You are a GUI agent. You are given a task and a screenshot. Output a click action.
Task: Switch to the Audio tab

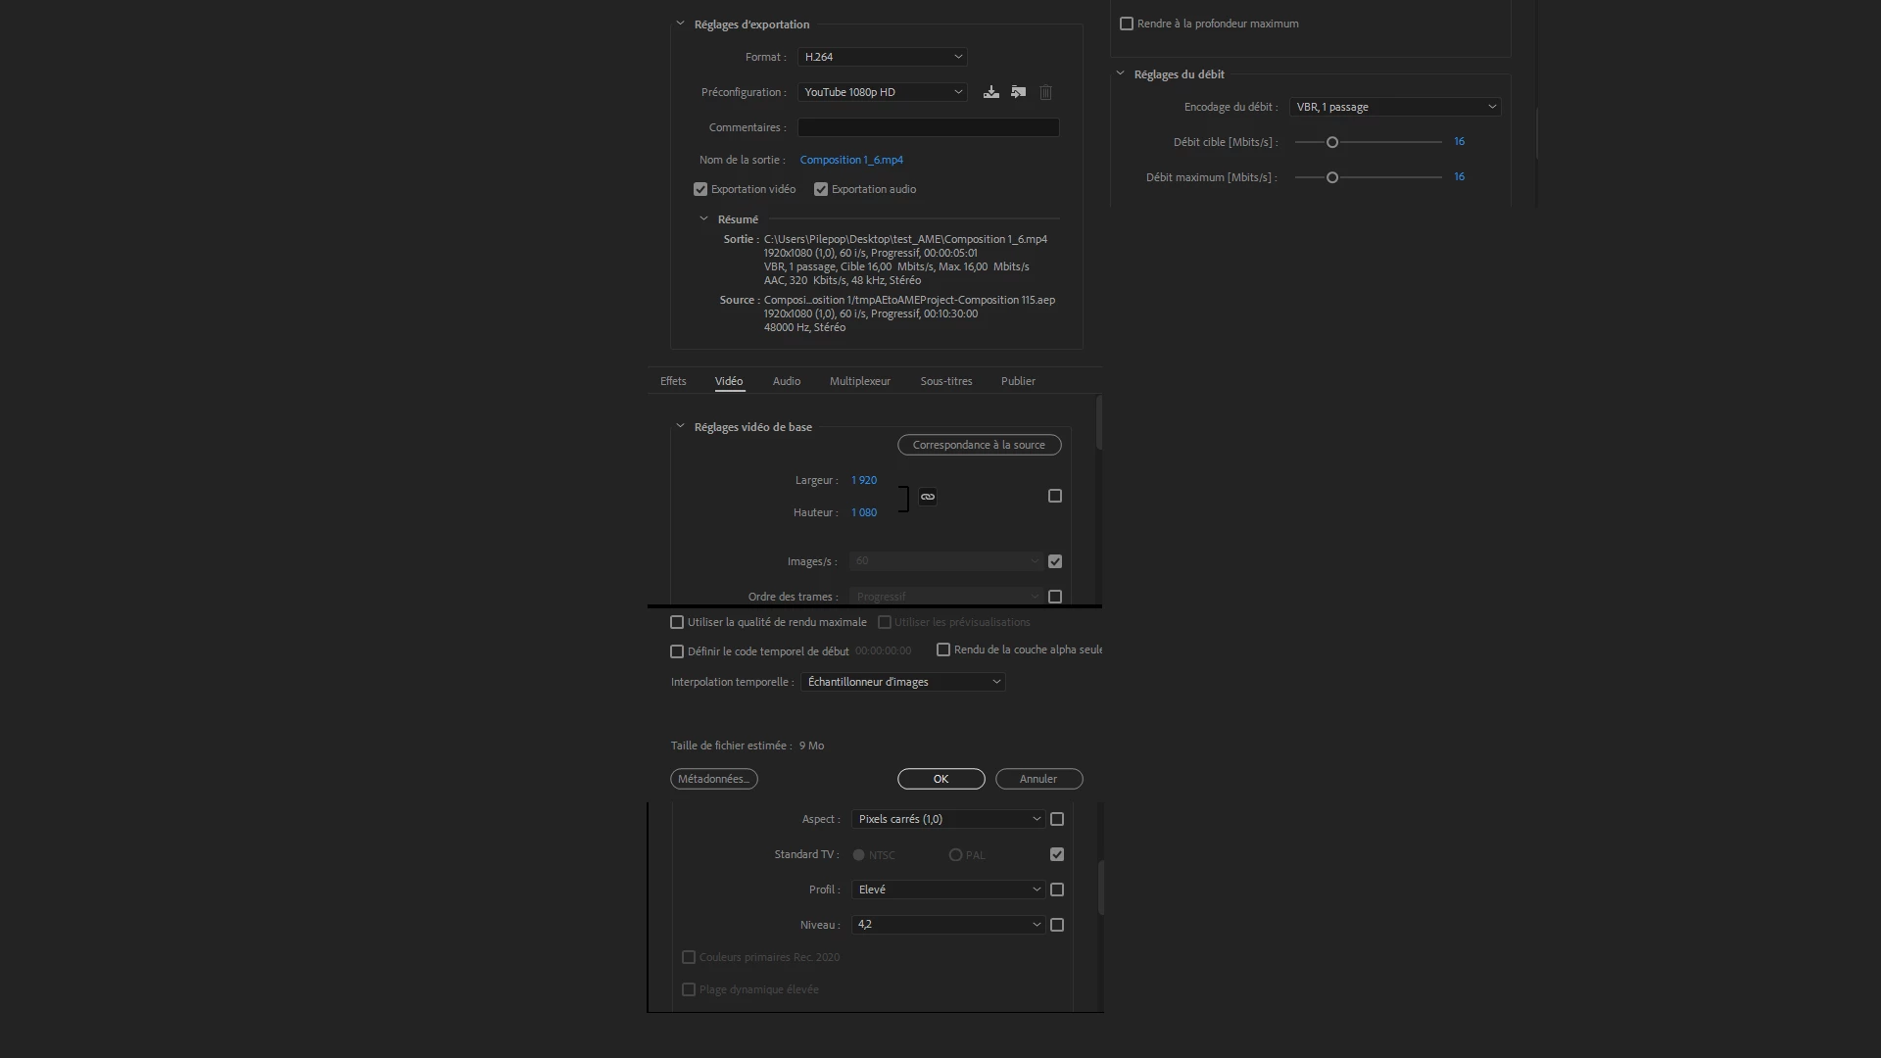point(786,381)
